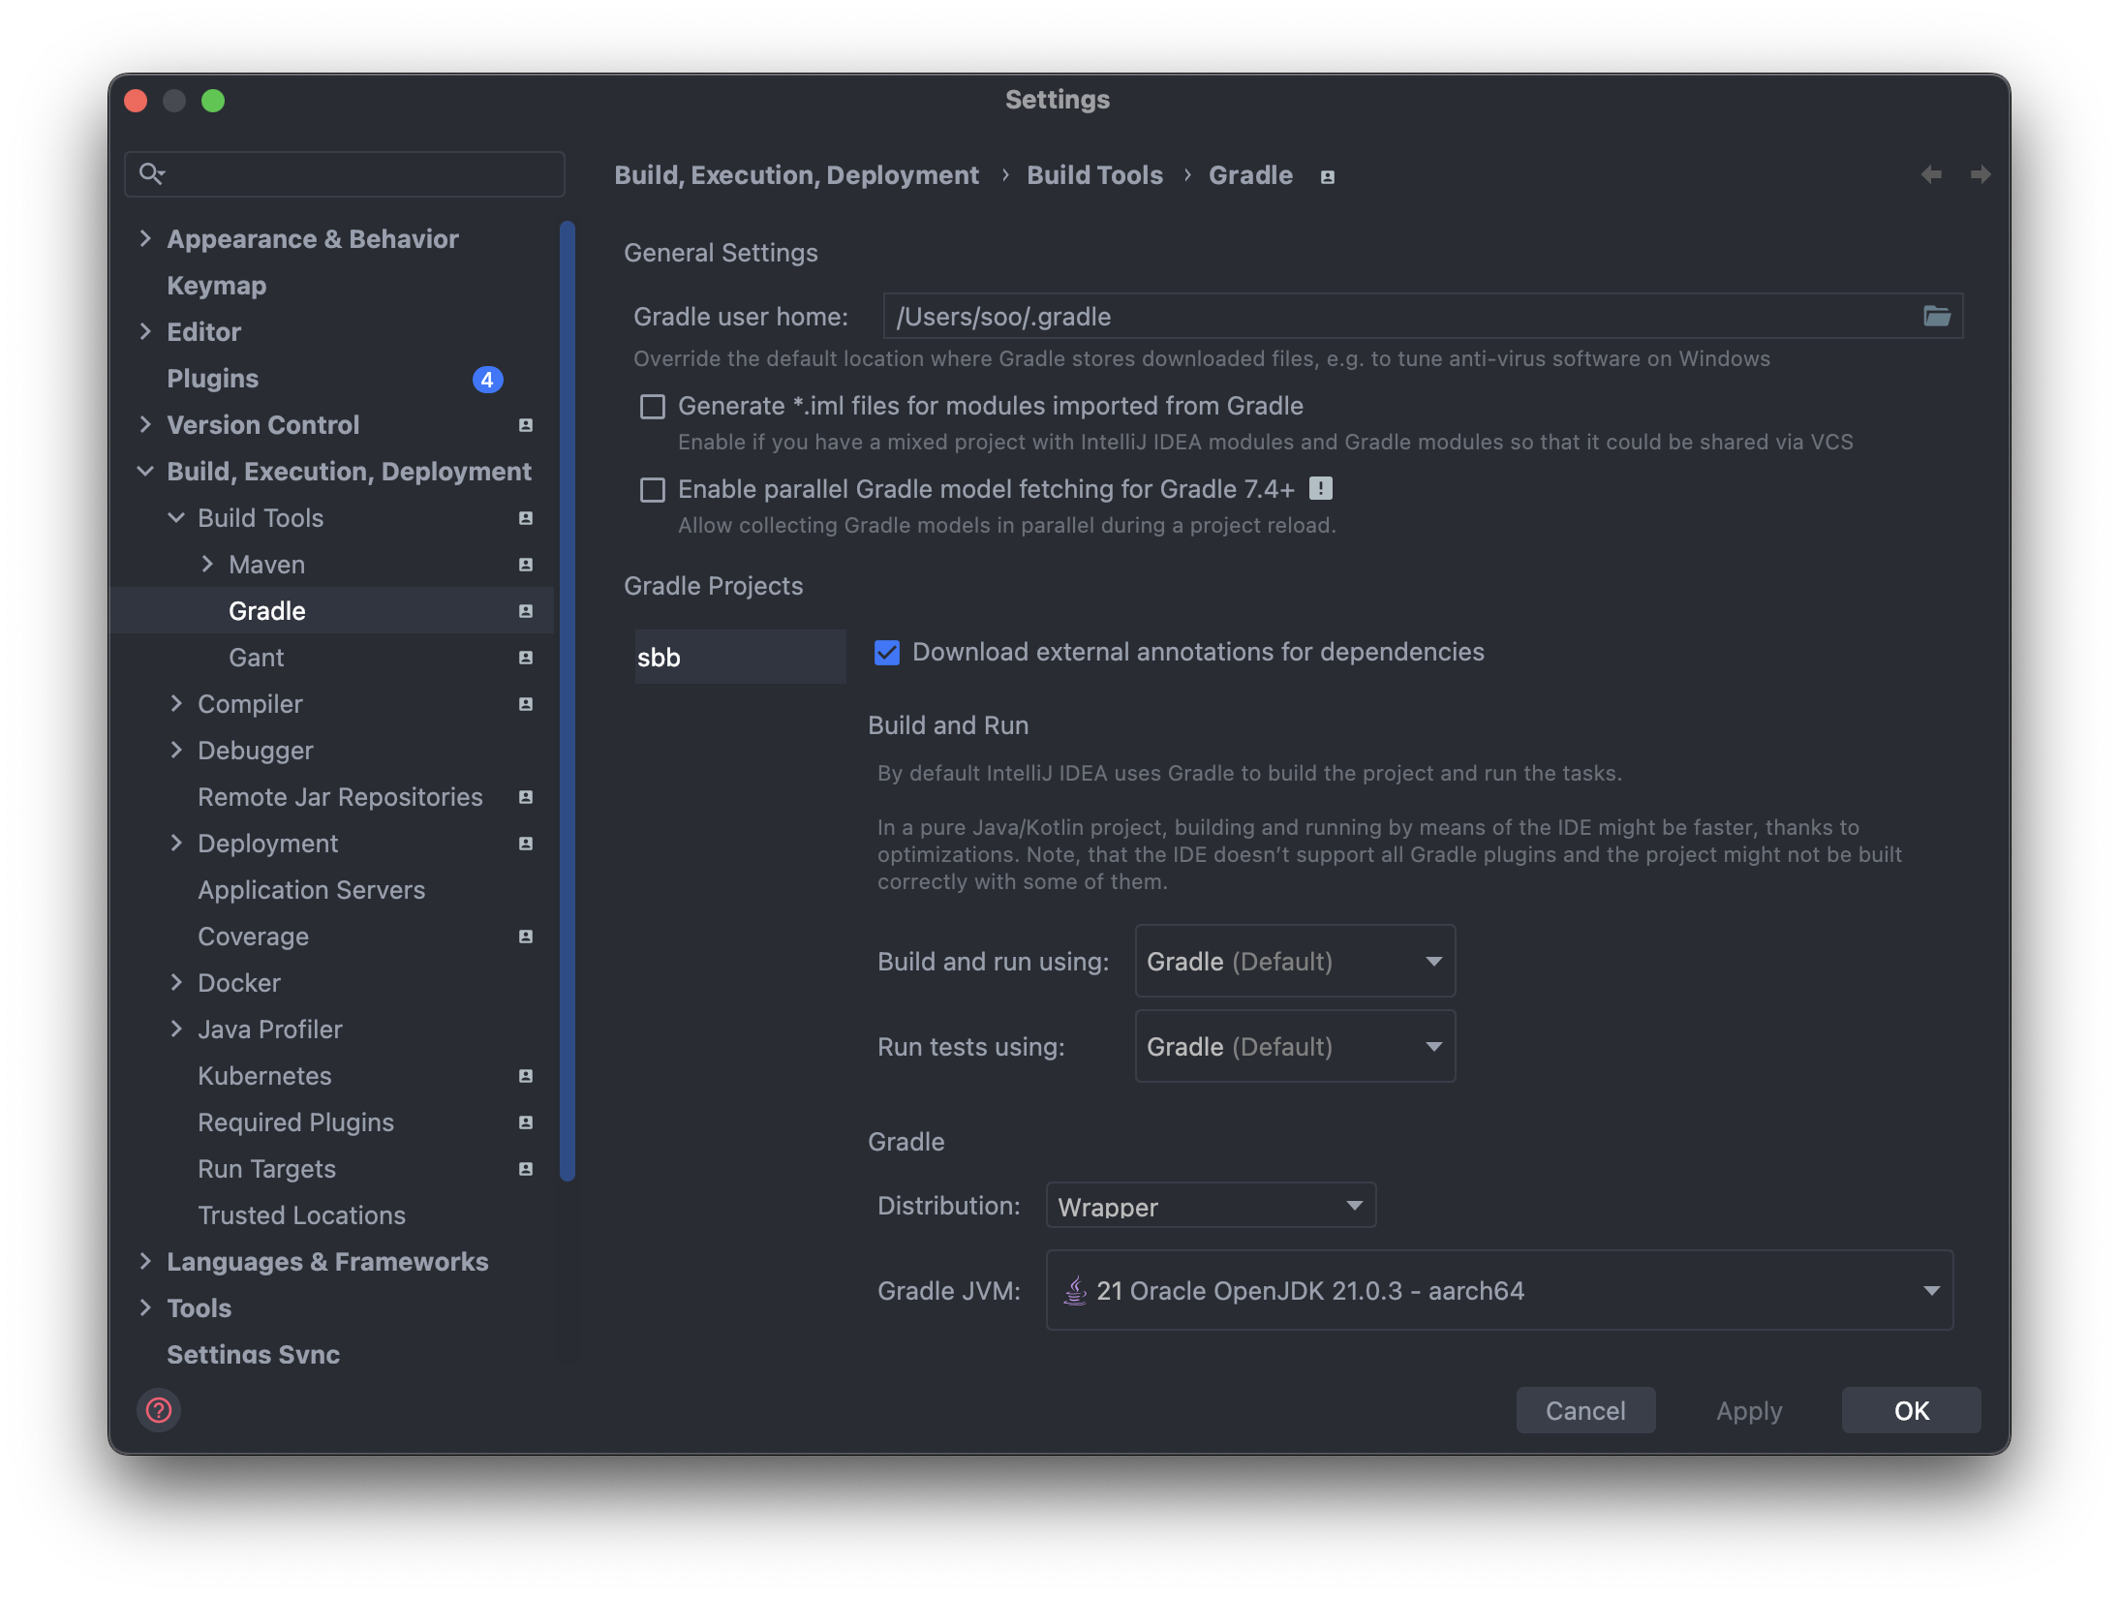The height and width of the screenshot is (1598, 2119).
Task: Select Gant under Build Tools
Action: click(x=256, y=658)
